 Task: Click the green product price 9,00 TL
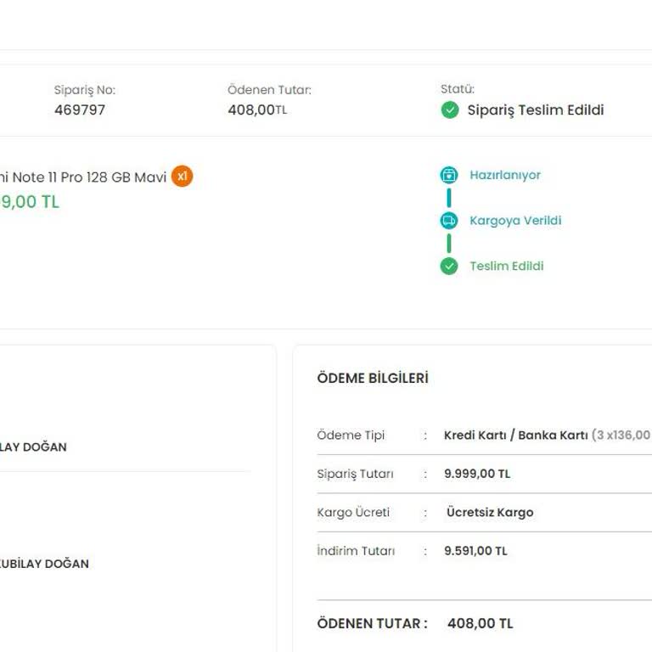point(30,202)
